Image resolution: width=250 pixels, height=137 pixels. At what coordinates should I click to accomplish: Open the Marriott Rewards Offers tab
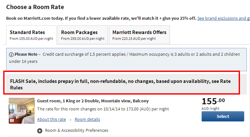[139, 35]
